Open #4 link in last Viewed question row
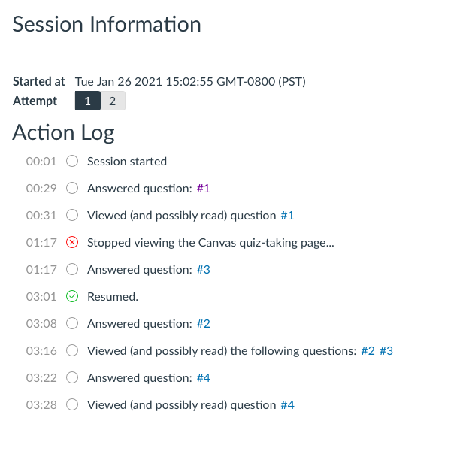Screen dimensions: 466x451 tap(287, 404)
